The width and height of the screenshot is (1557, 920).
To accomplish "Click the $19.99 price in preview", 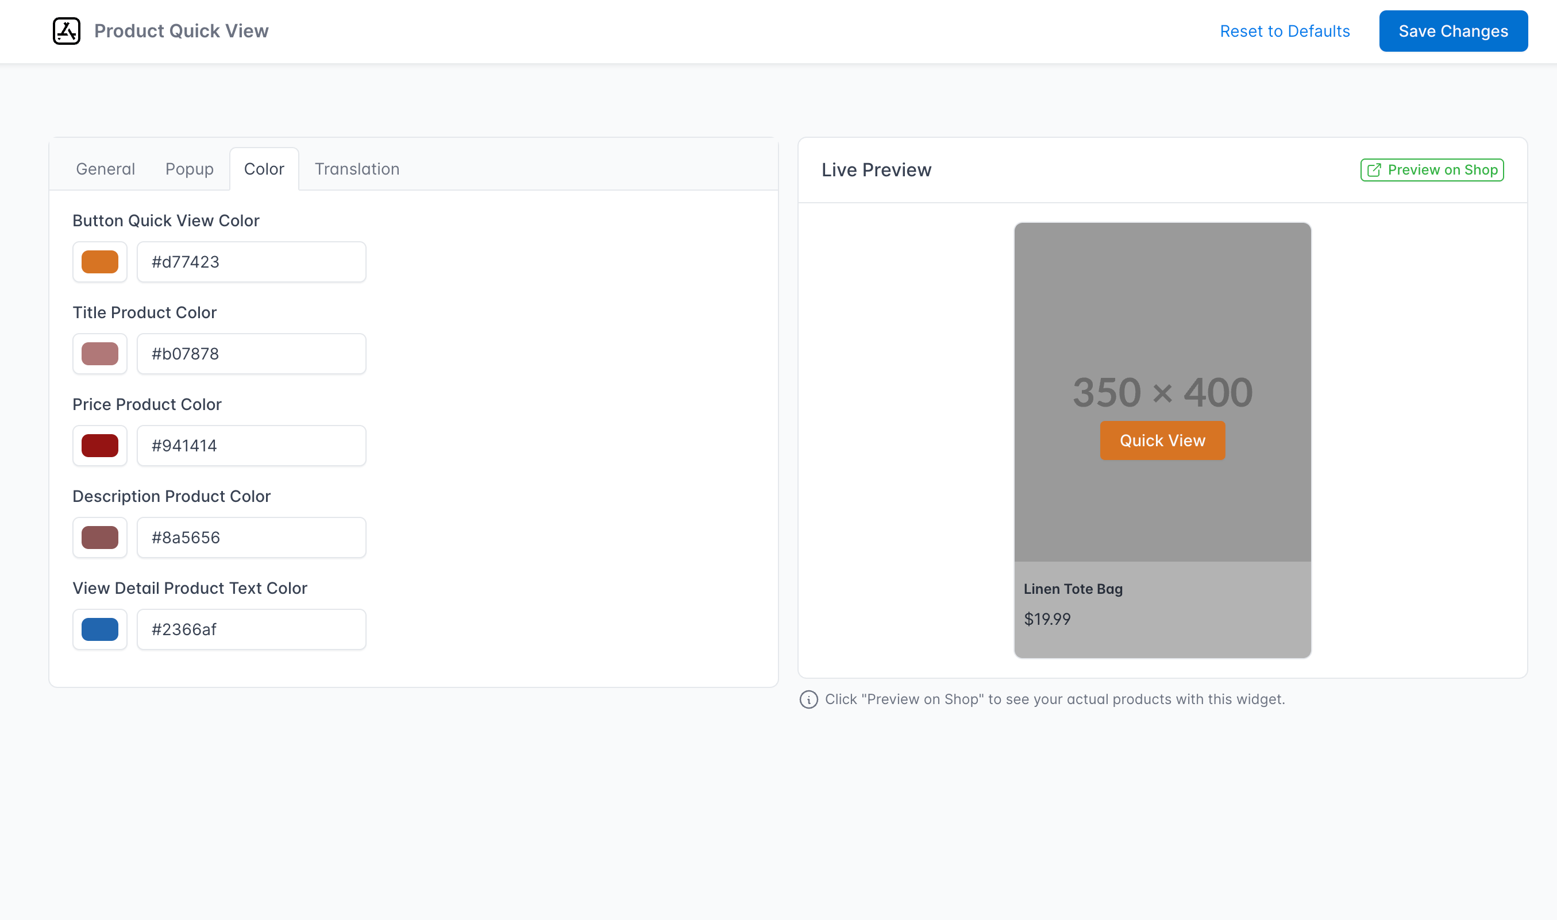I will [1047, 619].
